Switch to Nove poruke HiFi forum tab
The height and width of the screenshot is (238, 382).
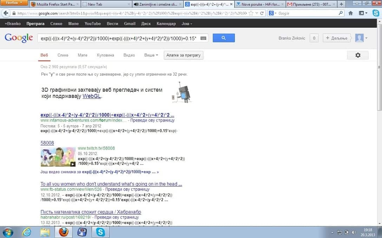[260, 4]
